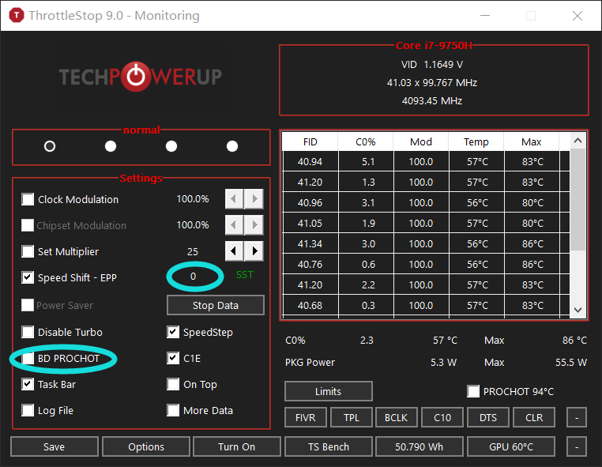
Task: Click the minus button beside GPU 60°C
Action: coord(577,446)
